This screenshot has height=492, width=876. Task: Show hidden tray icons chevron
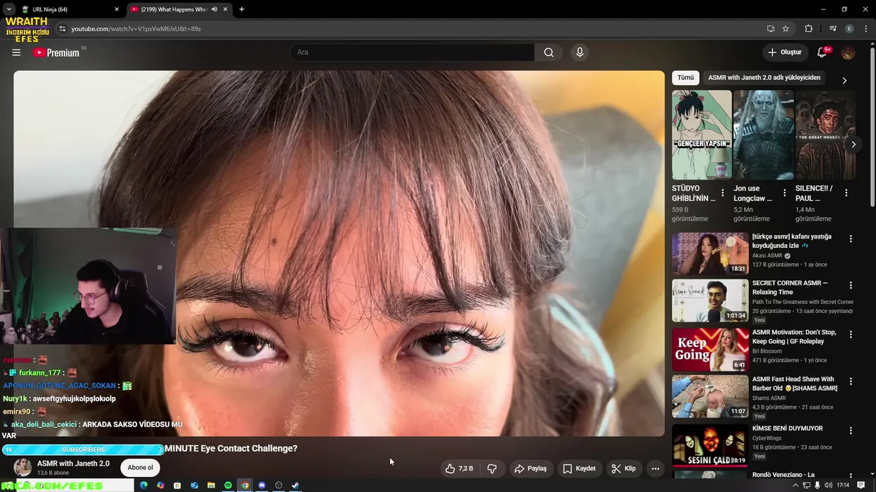pos(795,485)
